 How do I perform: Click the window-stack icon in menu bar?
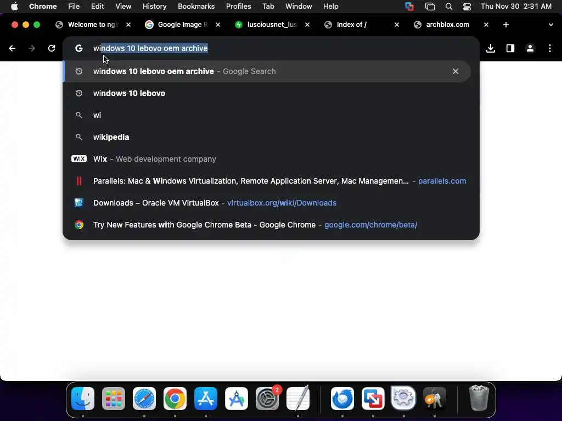click(x=430, y=7)
